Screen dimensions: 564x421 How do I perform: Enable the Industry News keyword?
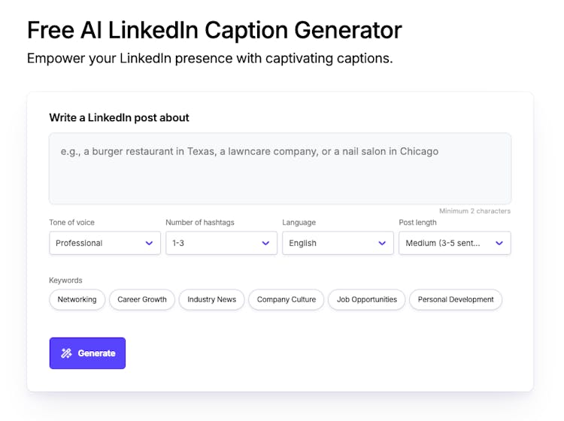click(211, 299)
